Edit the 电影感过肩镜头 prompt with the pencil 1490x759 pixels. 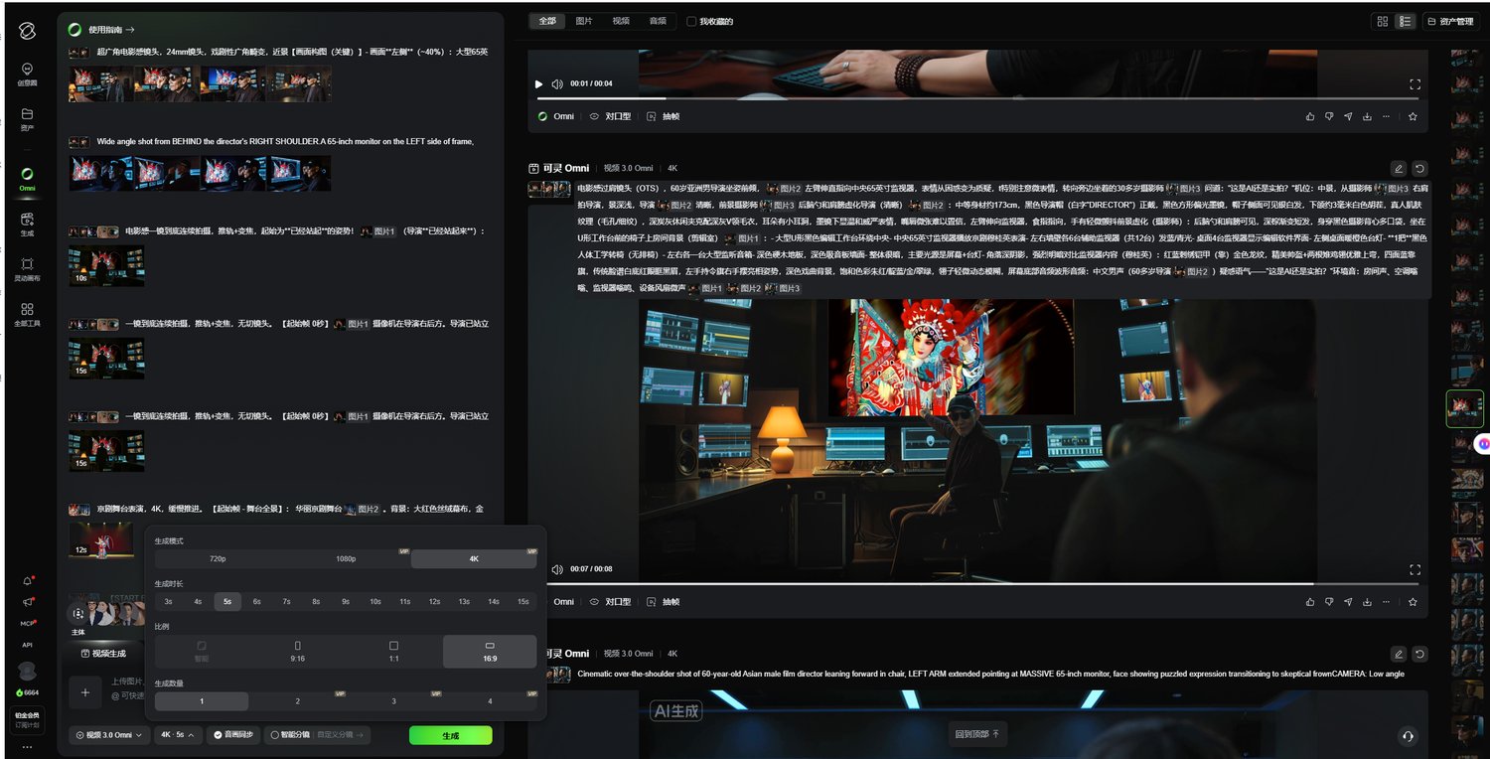coord(1399,169)
